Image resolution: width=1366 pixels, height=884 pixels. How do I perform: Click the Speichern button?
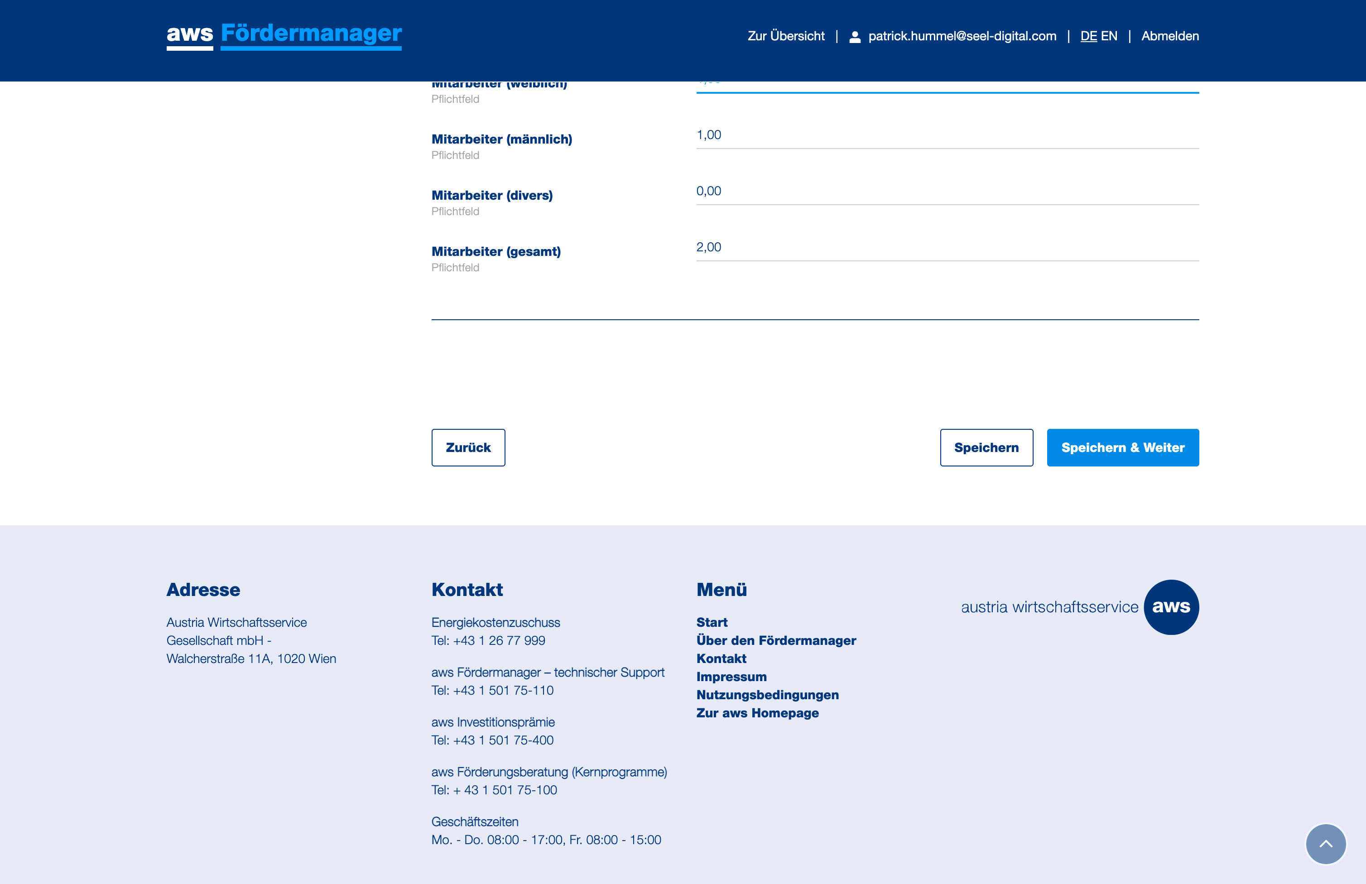click(x=986, y=448)
